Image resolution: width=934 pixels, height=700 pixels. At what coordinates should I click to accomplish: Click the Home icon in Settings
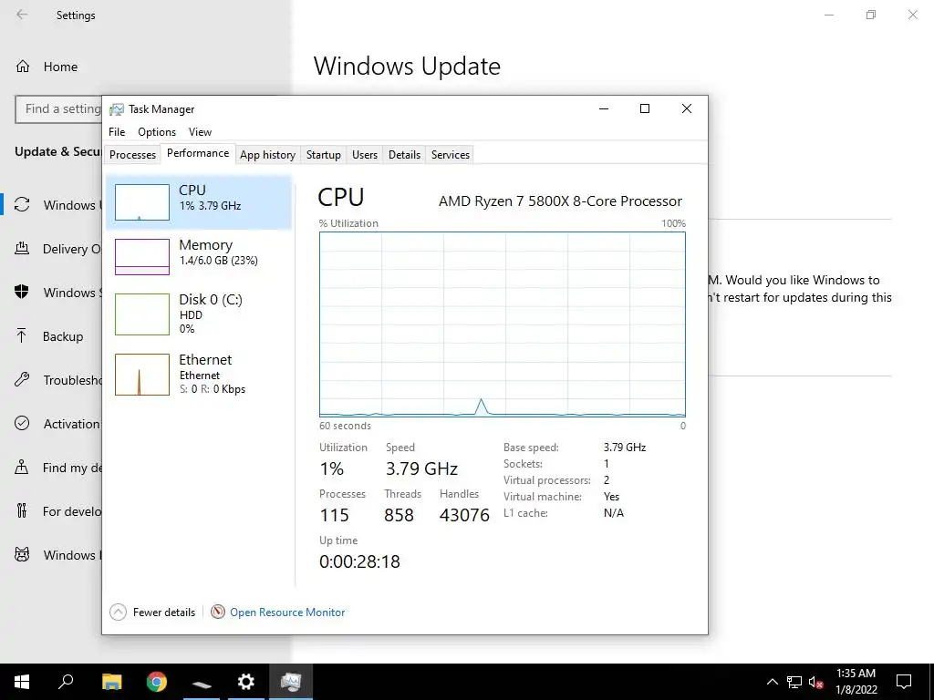coord(23,66)
